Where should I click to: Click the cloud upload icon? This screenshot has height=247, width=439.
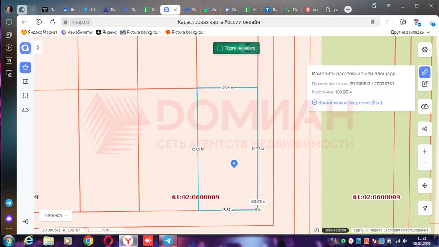[x=424, y=106]
